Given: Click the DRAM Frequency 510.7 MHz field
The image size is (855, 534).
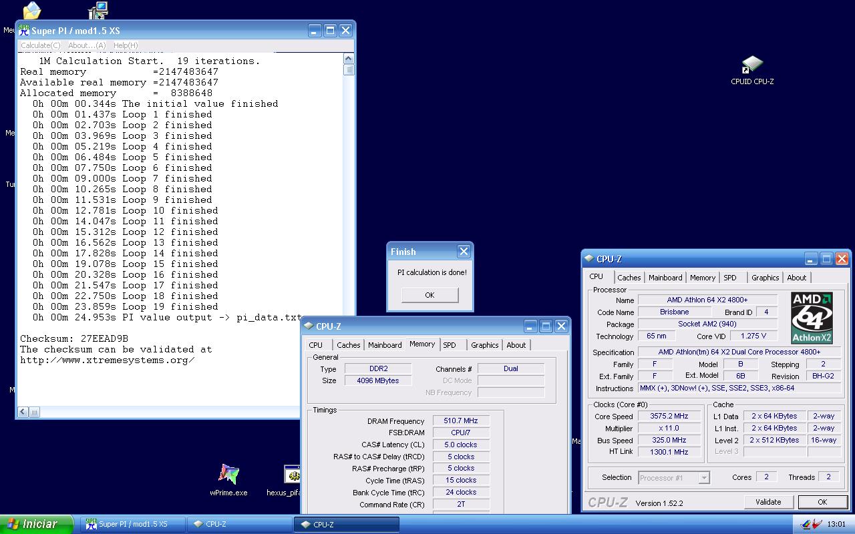Looking at the screenshot, I should point(461,421).
